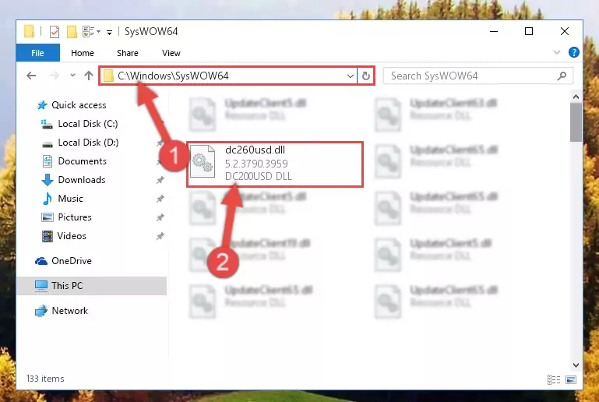Click the vertical scrollbar thumb
599x402 pixels.
point(576,122)
